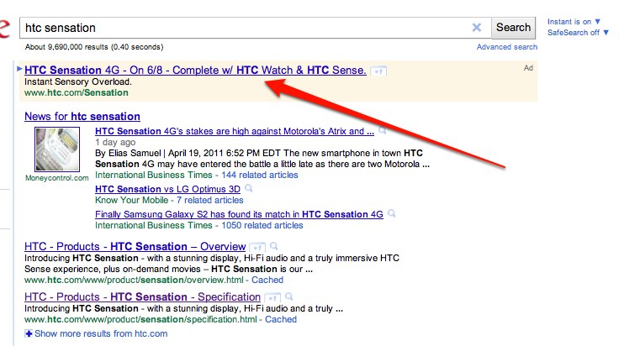Open the News for htc sensation link
The image size is (619, 346).
click(x=82, y=116)
